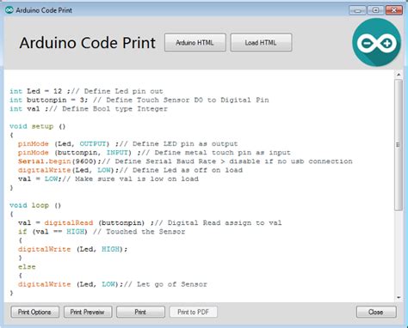Click the scrollbar up arrow
Screen dimensions: 408x328
[x=399, y=75]
